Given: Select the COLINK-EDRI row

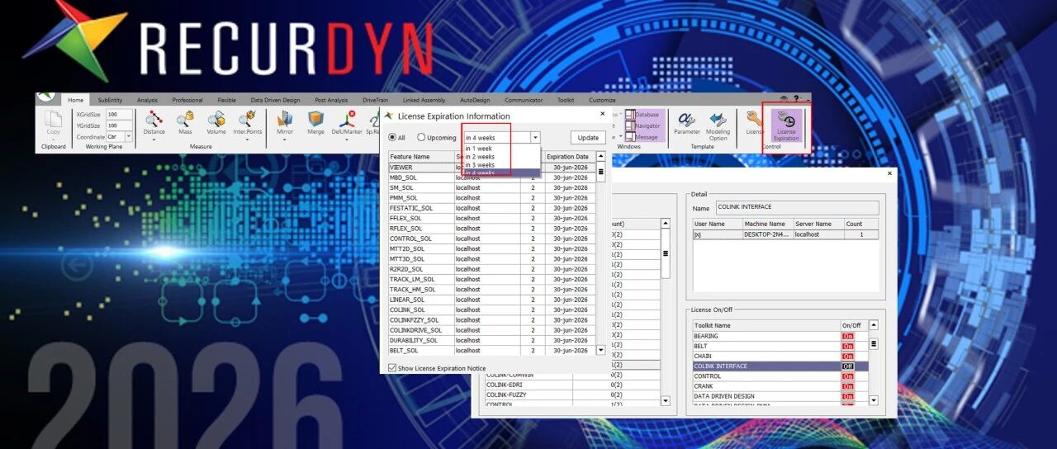Looking at the screenshot, I should pyautogui.click(x=571, y=385).
